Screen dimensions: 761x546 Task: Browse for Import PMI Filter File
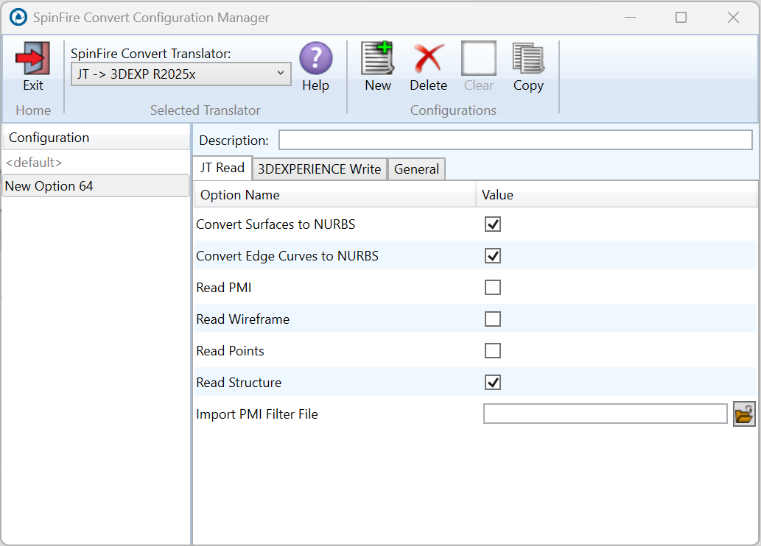(x=743, y=414)
